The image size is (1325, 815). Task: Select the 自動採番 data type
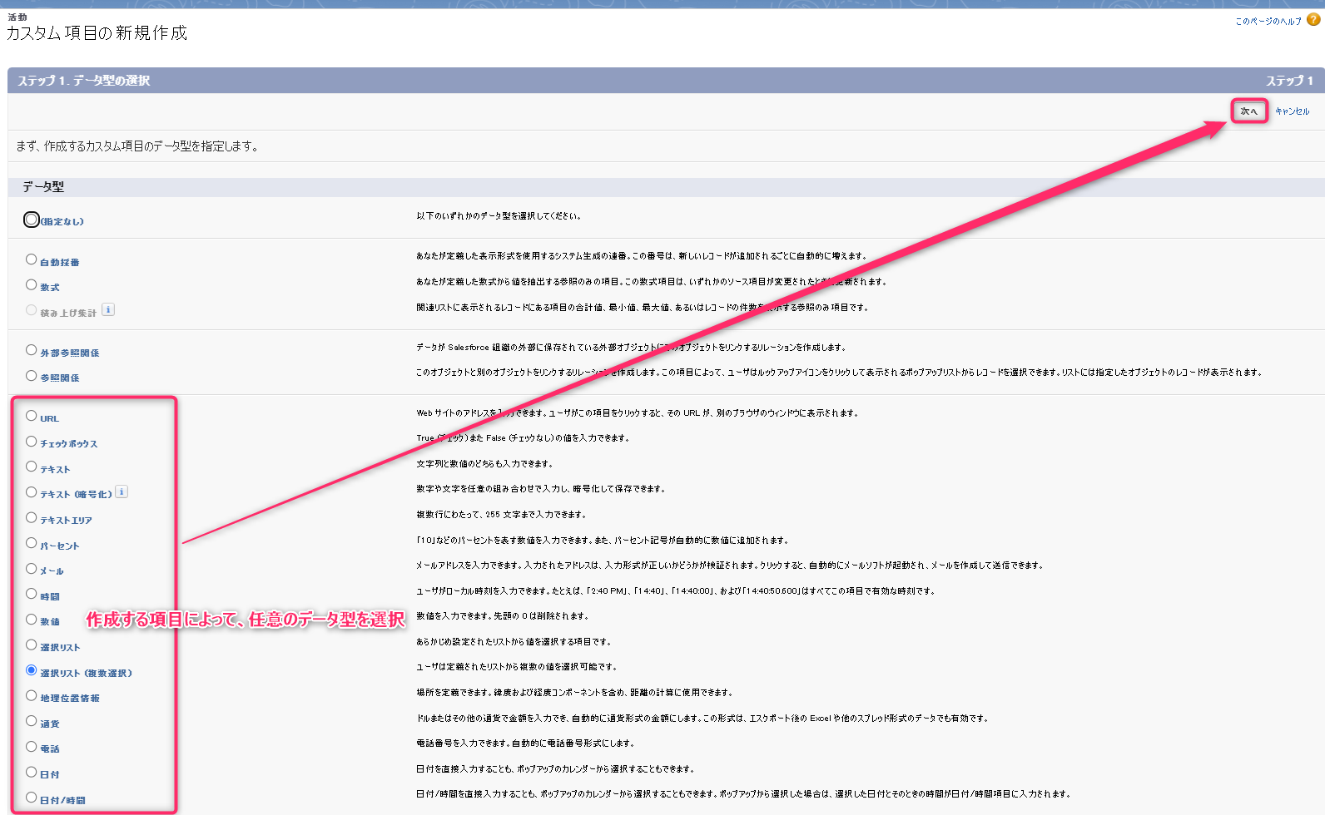pos(31,259)
